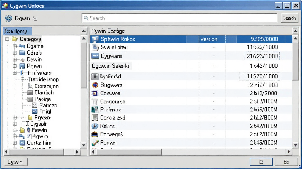Screen dimensions: 302x169
Task: Click the small icon next to the Cygwin label
Action: tap(35, 18)
